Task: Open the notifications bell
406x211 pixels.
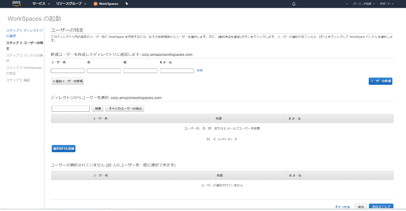Action: 293,3
